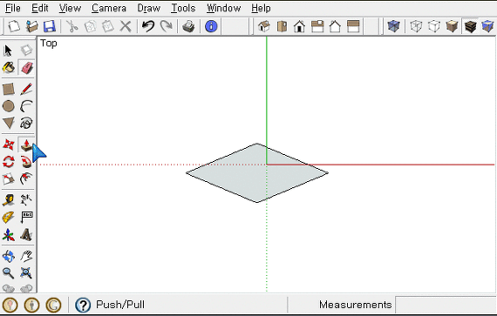Switch to Iso view
The height and width of the screenshot is (316, 497).
264,26
